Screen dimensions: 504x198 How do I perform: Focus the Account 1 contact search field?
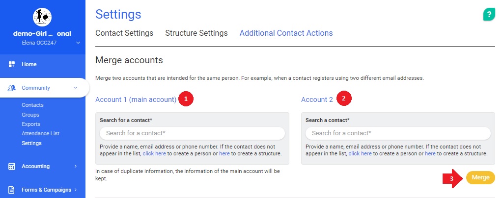[x=192, y=133]
